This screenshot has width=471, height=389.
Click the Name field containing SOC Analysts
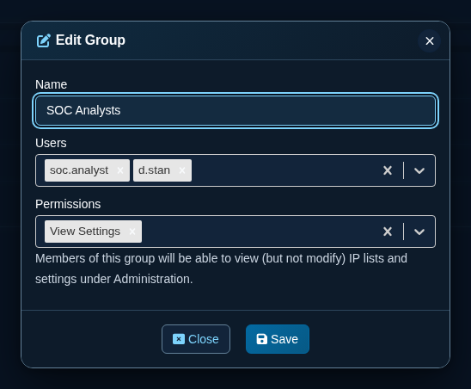(235, 110)
